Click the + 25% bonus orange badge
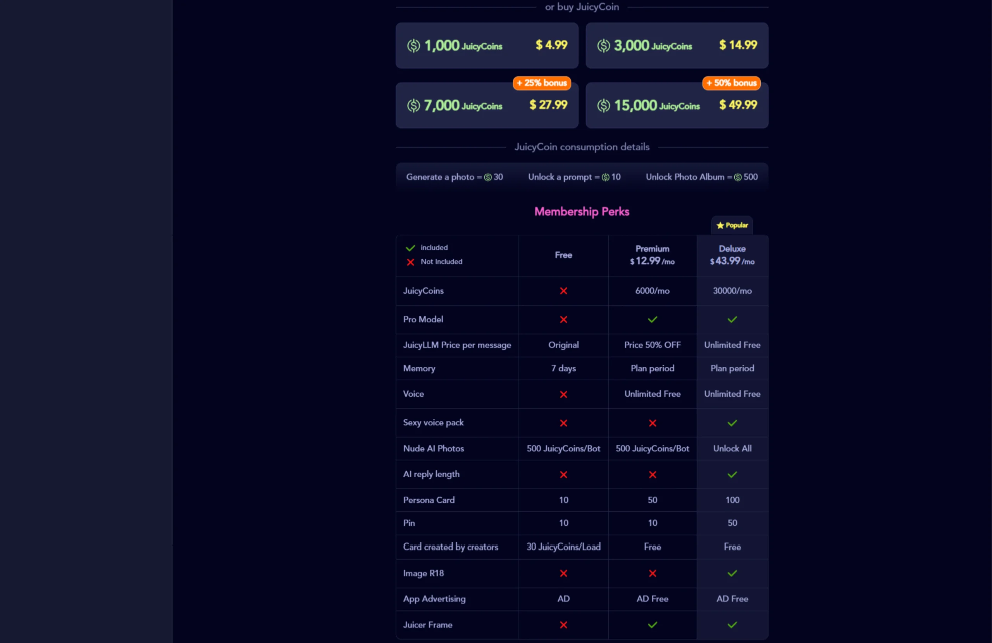This screenshot has height=643, width=992. pyautogui.click(x=541, y=83)
